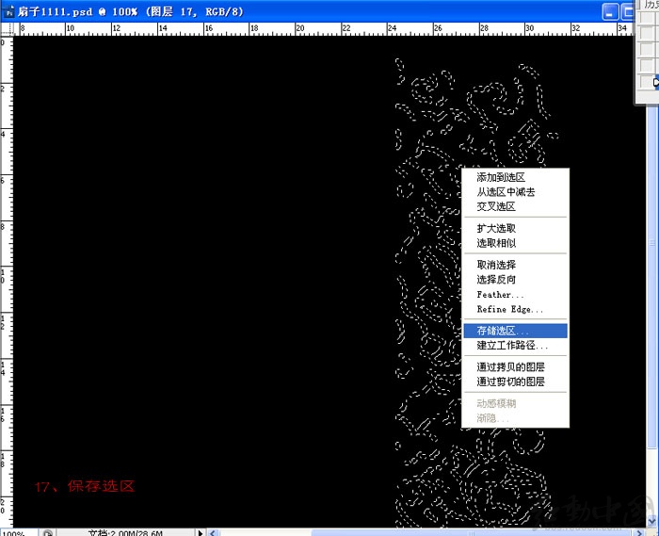The width and height of the screenshot is (659, 536).
Task: Click the ruler origin corner box
Action: [7, 29]
